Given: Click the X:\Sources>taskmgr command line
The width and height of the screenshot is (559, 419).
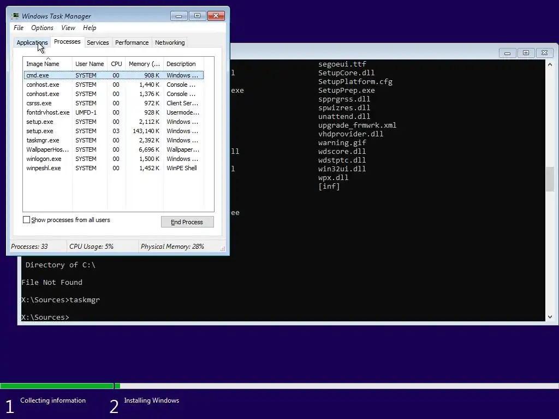Looking at the screenshot, I should [x=61, y=300].
